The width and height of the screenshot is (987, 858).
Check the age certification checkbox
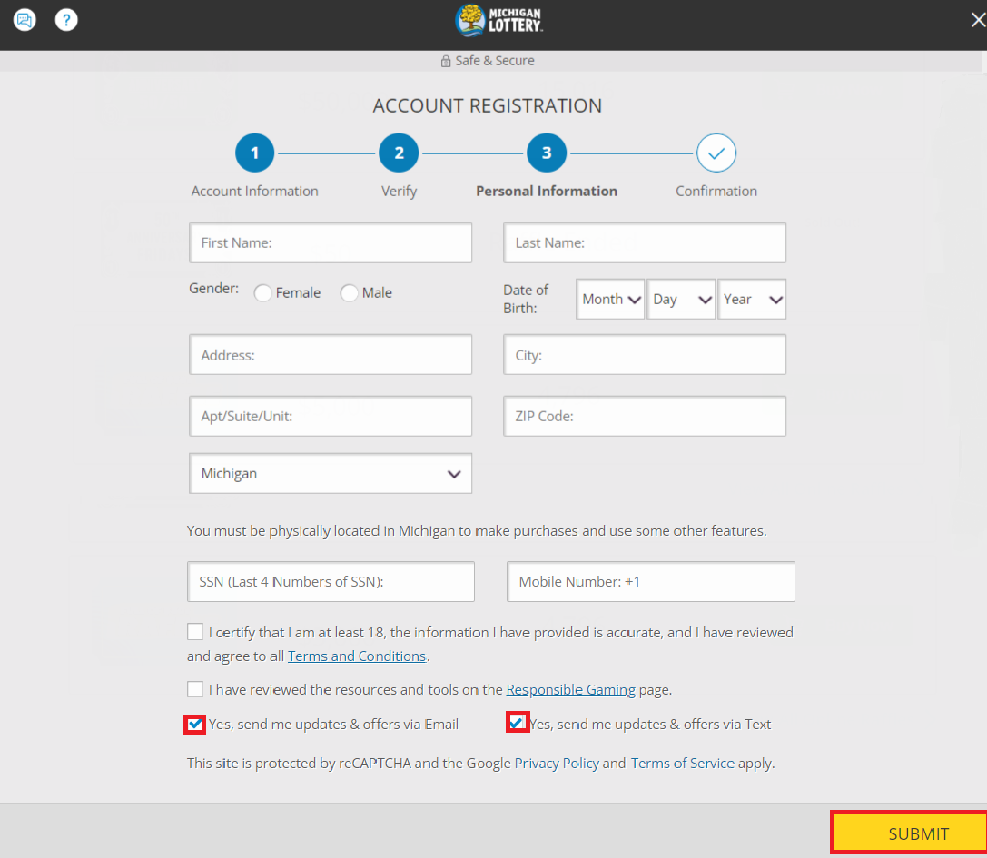[x=195, y=631]
